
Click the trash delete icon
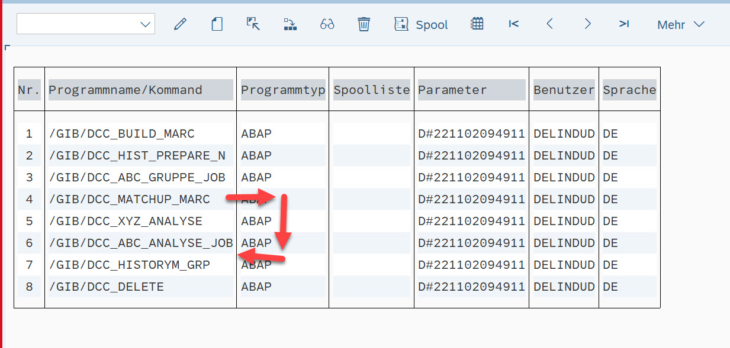pos(364,24)
